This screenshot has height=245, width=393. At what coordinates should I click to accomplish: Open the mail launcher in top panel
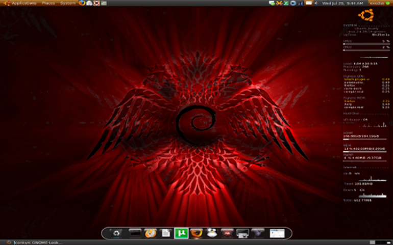(x=89, y=3)
